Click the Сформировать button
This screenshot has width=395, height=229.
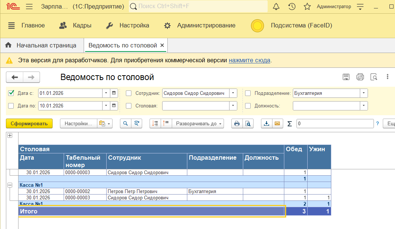tap(29, 124)
